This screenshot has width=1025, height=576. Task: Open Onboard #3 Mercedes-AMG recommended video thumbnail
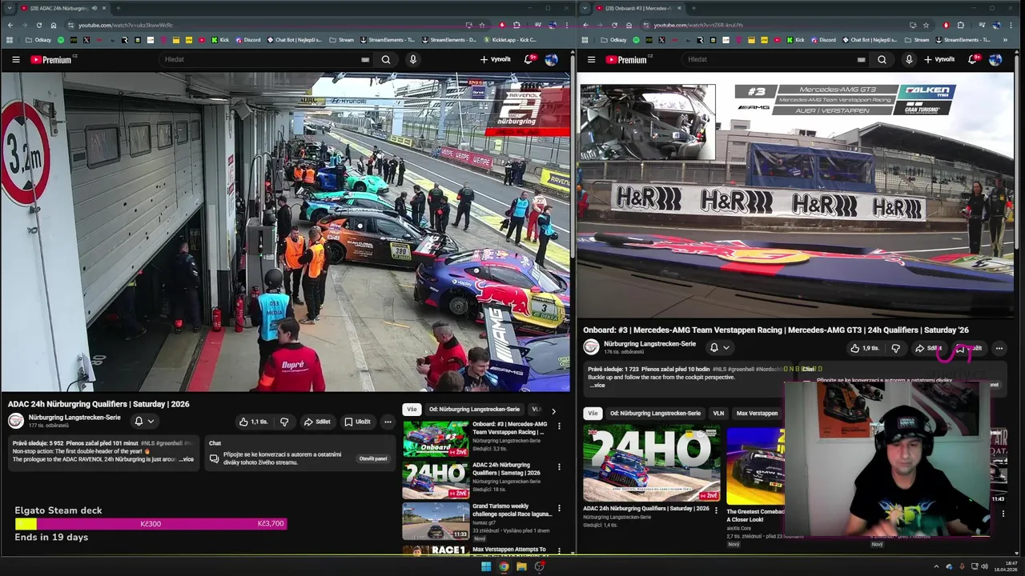click(436, 439)
